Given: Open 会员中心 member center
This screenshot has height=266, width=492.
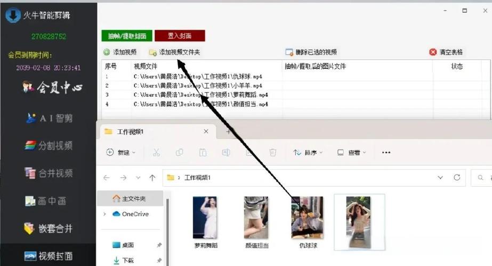Looking at the screenshot, I should point(52,87).
